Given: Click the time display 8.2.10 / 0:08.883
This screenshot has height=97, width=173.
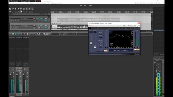Looking at the screenshot, I should 44,34.
